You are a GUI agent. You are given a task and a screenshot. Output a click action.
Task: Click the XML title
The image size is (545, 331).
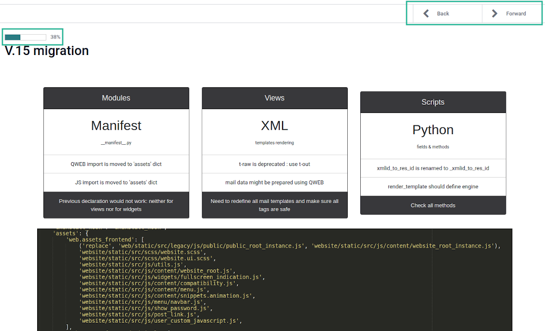pyautogui.click(x=274, y=125)
